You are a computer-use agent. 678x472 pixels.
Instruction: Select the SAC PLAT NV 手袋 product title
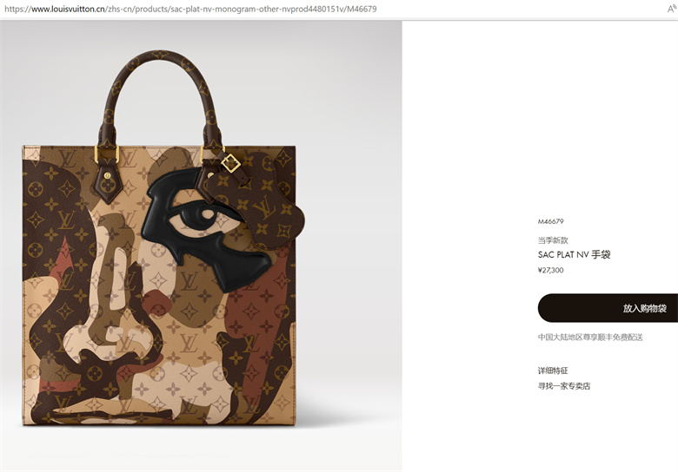tap(574, 254)
